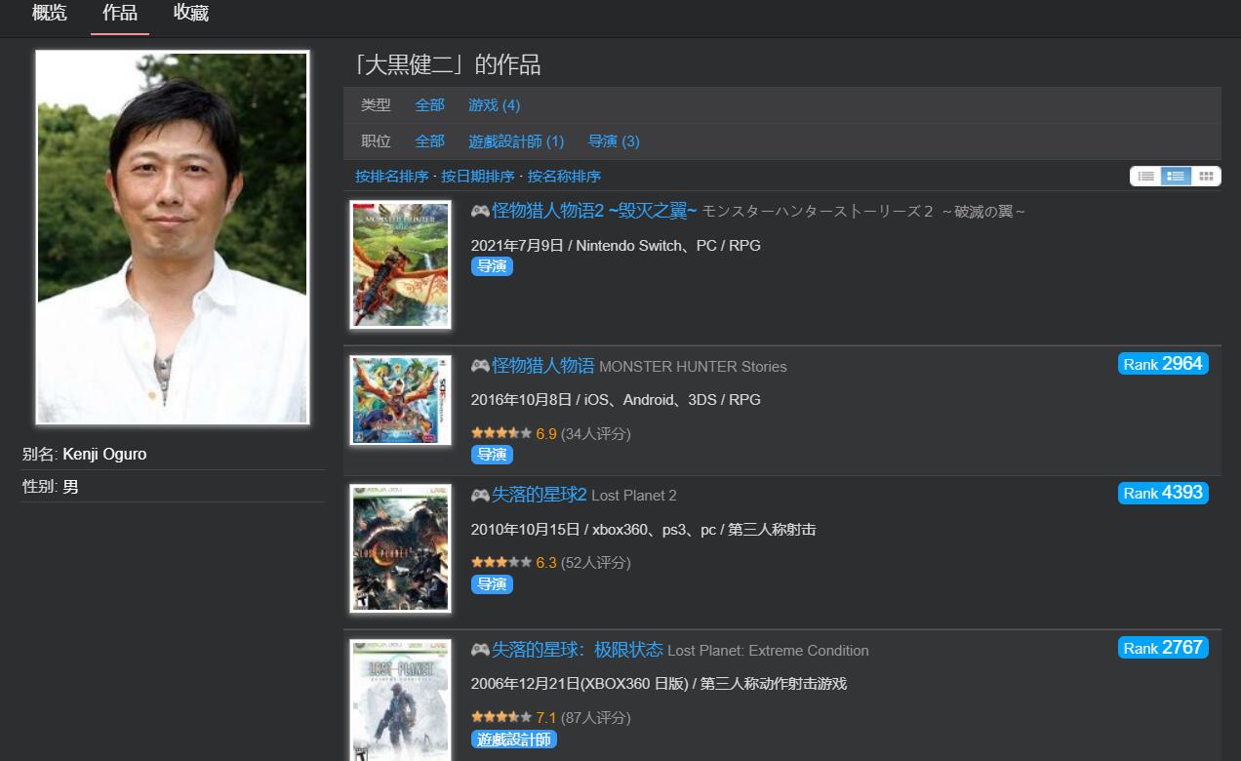Image resolution: width=1241 pixels, height=761 pixels.
Task: Select the detailed list view icon
Action: point(1176,176)
